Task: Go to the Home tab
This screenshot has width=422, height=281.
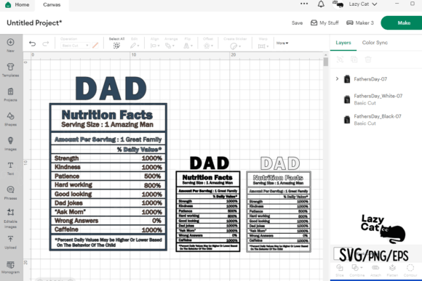Action: (17, 4)
